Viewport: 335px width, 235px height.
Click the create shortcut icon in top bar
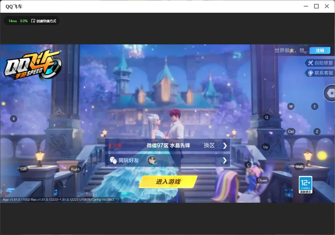click(33, 21)
